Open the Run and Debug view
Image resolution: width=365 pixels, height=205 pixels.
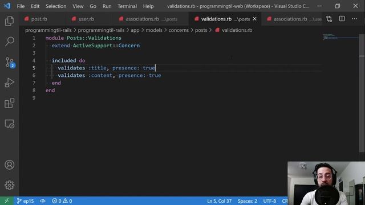(9, 83)
